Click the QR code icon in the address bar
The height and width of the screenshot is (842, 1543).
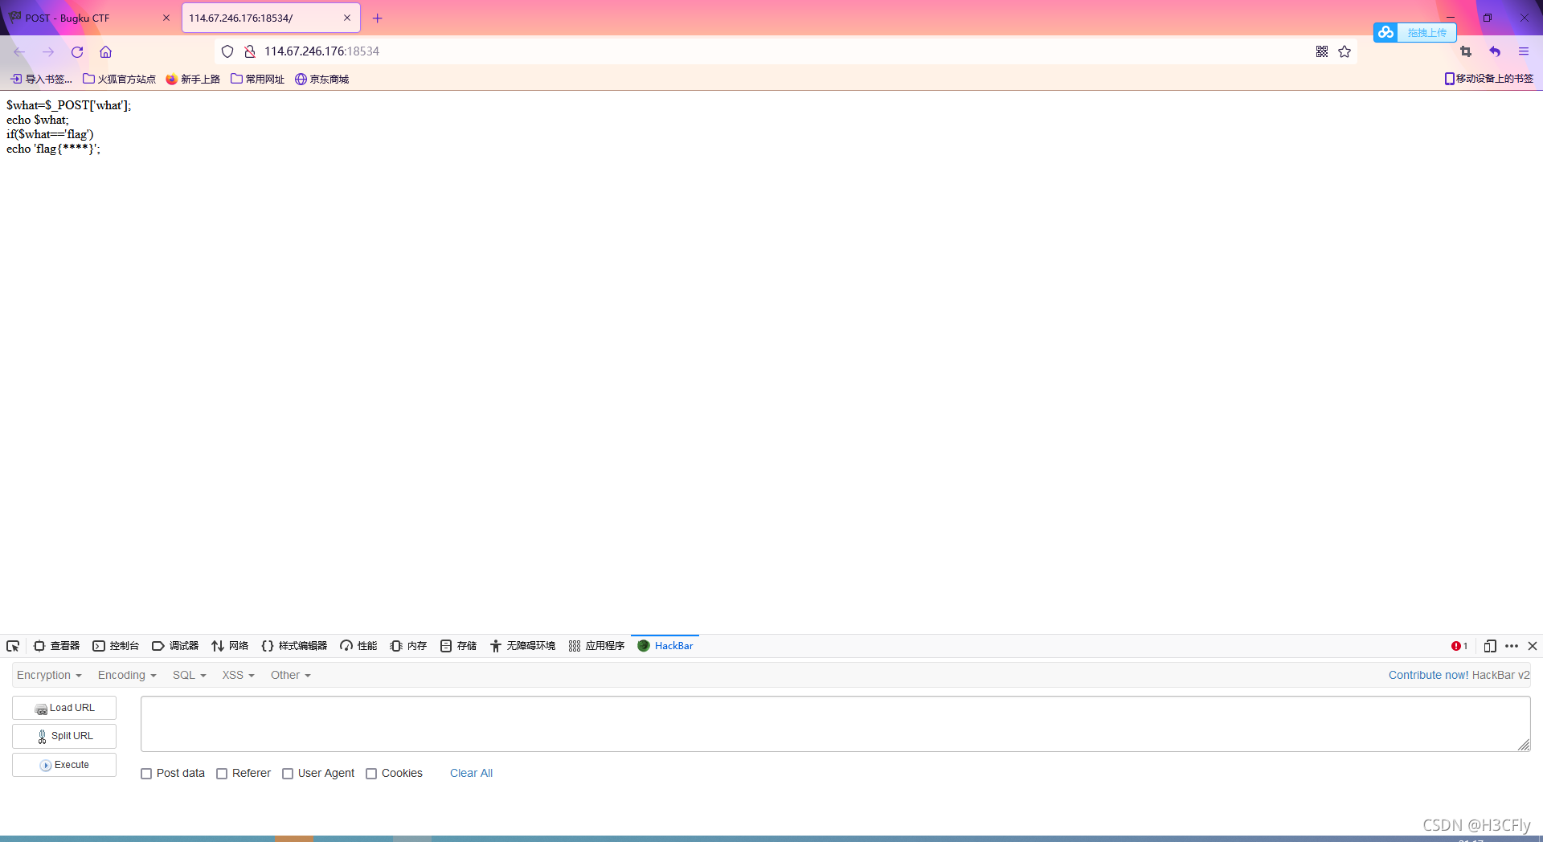coord(1323,51)
